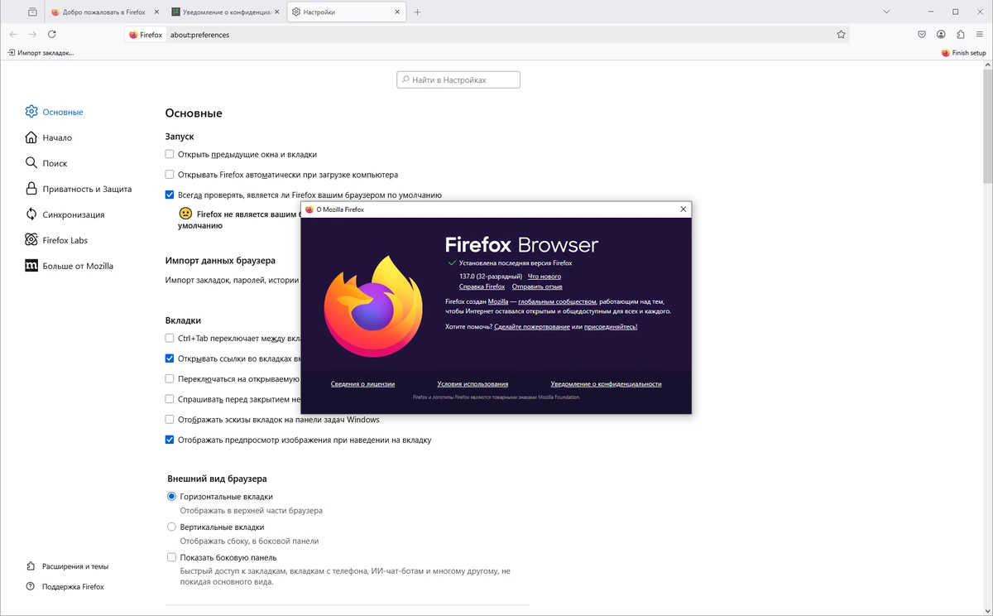This screenshot has width=993, height=616.
Task: Open 'Синхронизация' settings category
Action: pos(65,214)
